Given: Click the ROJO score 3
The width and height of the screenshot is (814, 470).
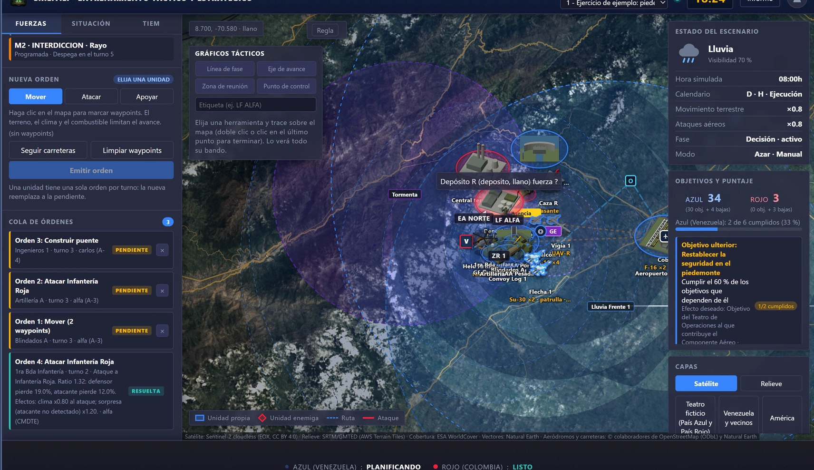Looking at the screenshot, I should click(x=775, y=198).
